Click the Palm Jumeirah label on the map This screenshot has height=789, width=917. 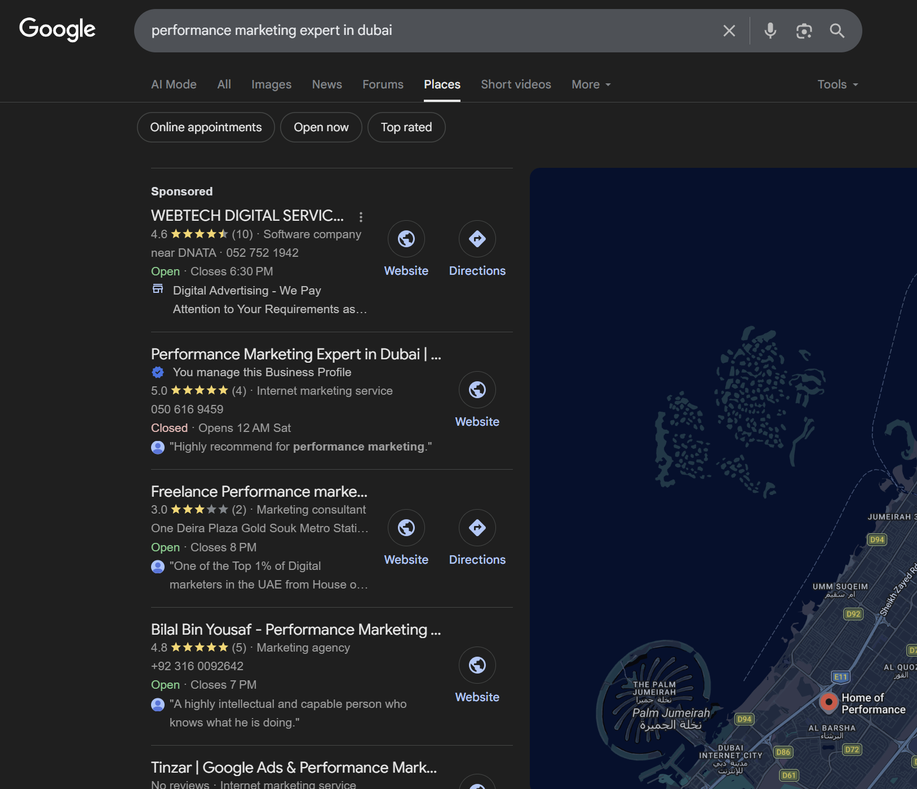click(671, 713)
